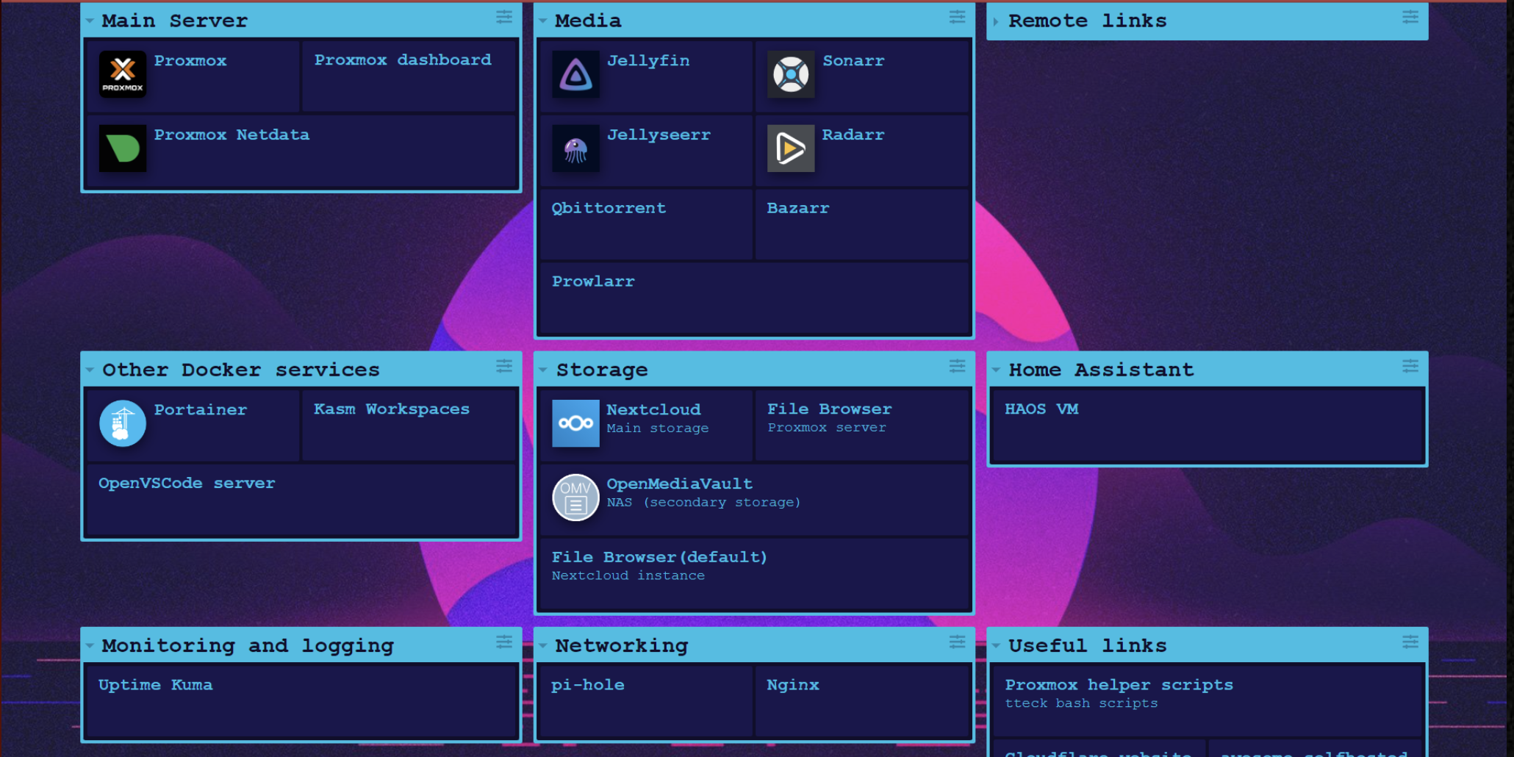Open the Nextcloud logo icon
The width and height of the screenshot is (1514, 757).
coord(575,423)
